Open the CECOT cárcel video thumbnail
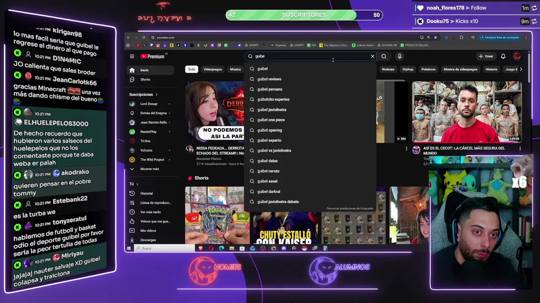Screen dimensions: 540x303 point(467,112)
